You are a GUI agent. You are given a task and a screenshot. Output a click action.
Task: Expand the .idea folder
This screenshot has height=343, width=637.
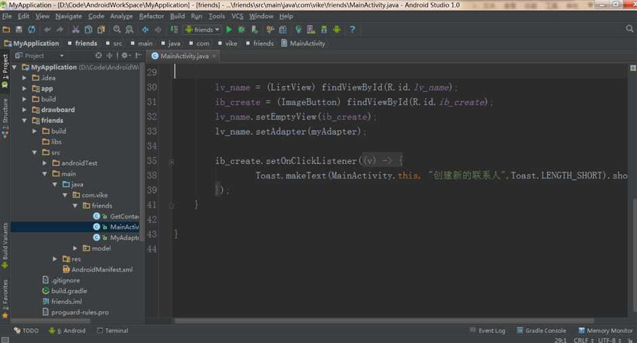pos(24,78)
